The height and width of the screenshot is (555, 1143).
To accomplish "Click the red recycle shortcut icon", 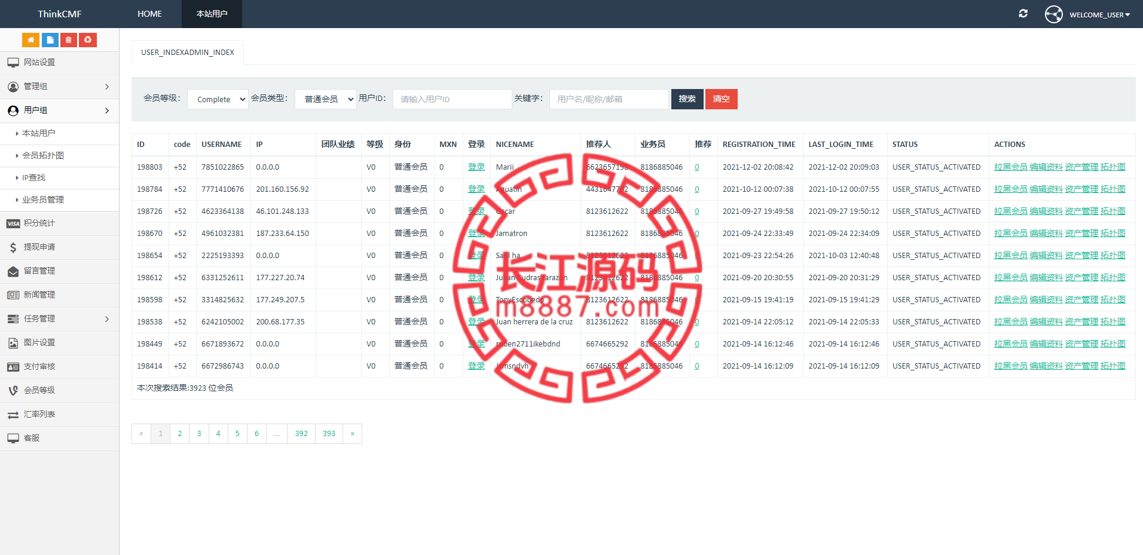I will click(88, 40).
